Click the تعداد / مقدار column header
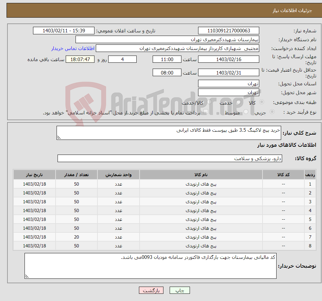 [76, 175]
